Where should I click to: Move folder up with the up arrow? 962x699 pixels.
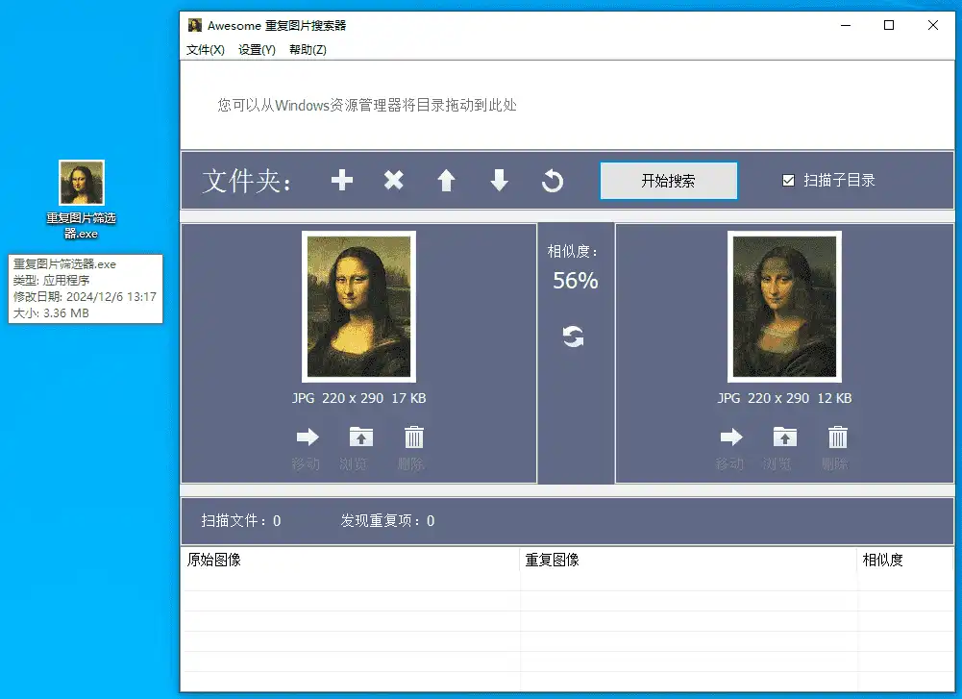point(446,181)
